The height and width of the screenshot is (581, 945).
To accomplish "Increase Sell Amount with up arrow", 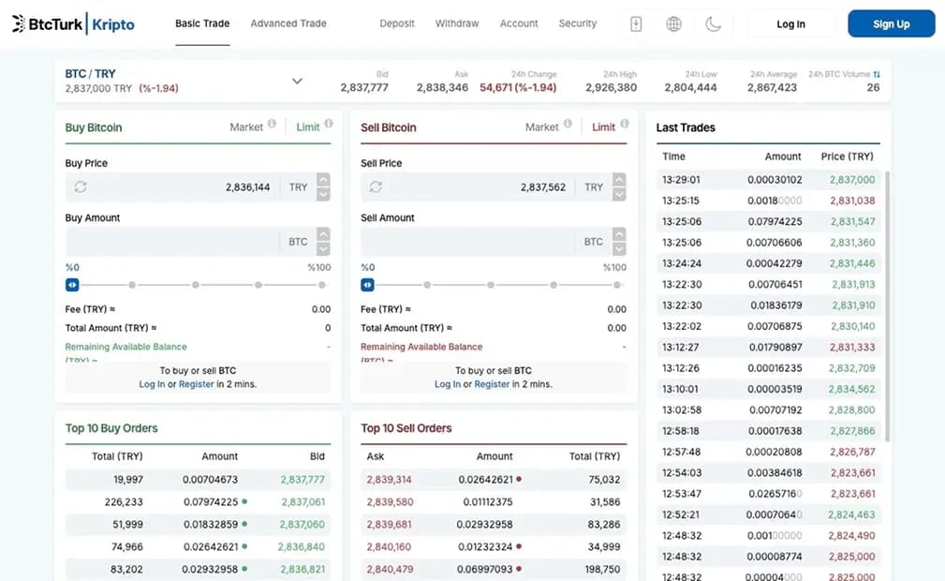I will click(619, 234).
